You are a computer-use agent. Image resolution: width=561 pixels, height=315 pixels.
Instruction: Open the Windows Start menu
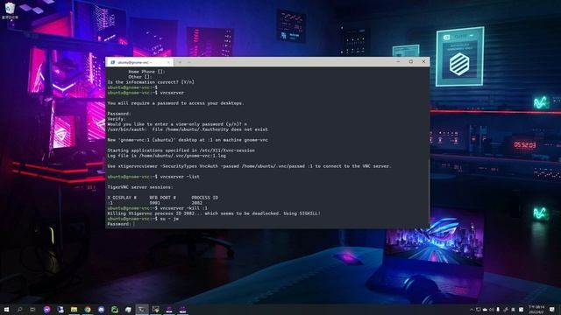6,309
